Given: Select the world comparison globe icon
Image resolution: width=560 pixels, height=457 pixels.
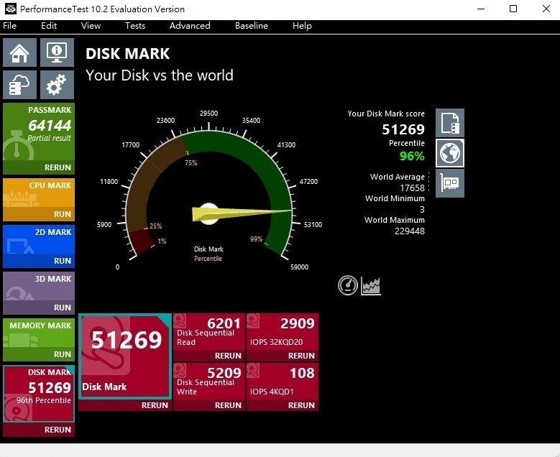Looking at the screenshot, I should [x=450, y=153].
